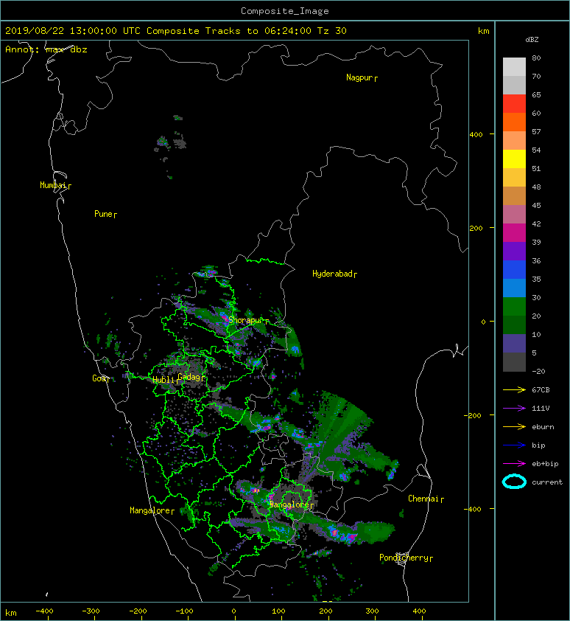570x621 pixels.
Task: Click the -400 tick on vertical axis
Action: [x=474, y=509]
